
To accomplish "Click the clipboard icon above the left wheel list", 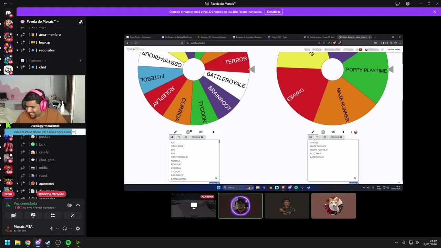I will click(x=188, y=132).
